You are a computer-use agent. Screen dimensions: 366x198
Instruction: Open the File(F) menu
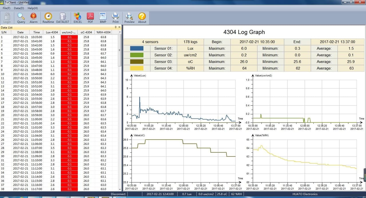tap(7, 8)
